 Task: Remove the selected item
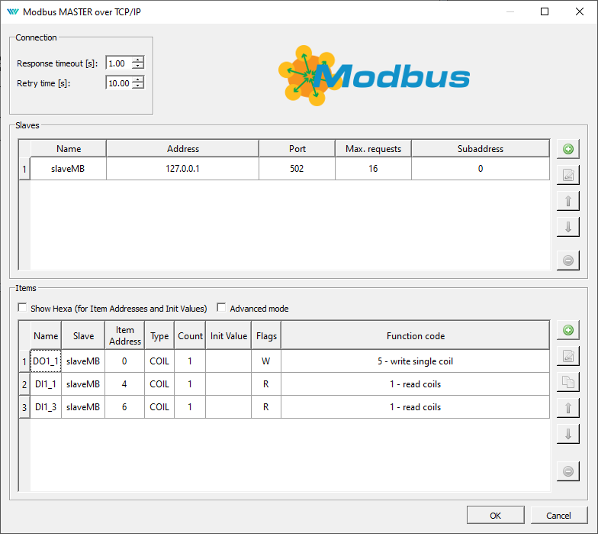[x=567, y=471]
